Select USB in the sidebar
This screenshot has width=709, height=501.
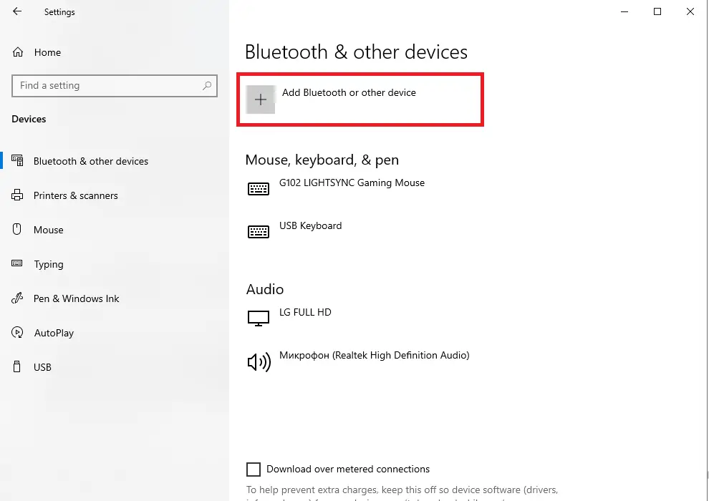42,367
